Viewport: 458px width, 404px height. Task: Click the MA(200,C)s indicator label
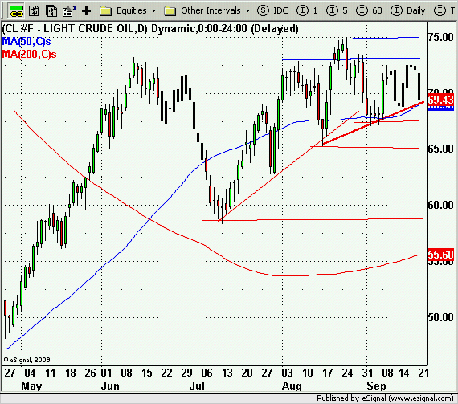point(29,55)
